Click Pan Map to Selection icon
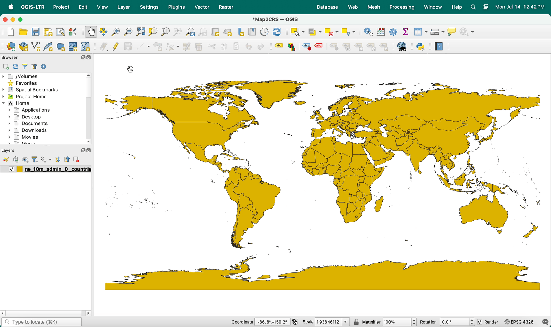The image size is (551, 327). [x=103, y=32]
